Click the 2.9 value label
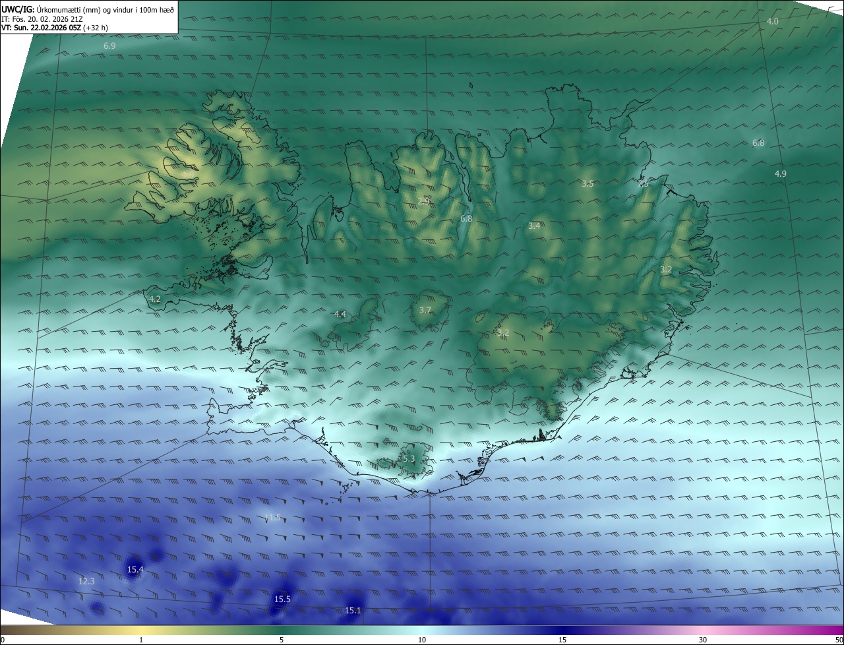The image size is (844, 645). [x=424, y=201]
